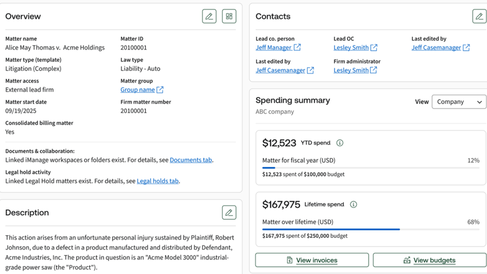487x274 pixels.
Task: Expand the Company view dropdown
Action: click(459, 102)
